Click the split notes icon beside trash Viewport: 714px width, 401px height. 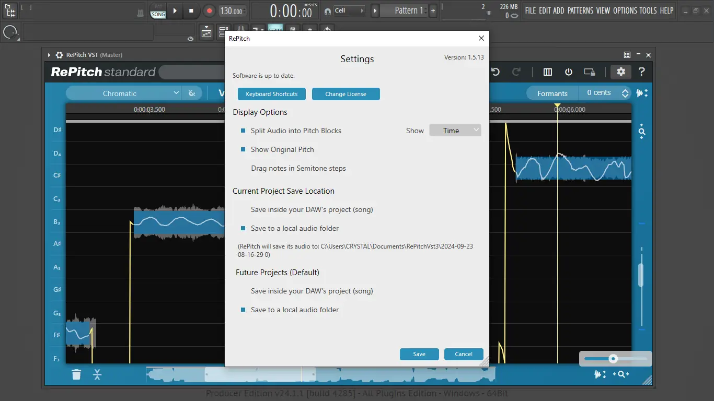pos(97,374)
